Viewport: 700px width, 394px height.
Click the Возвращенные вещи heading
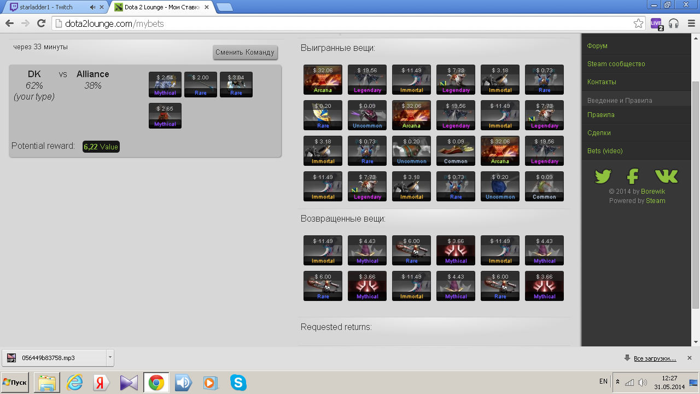pyautogui.click(x=343, y=219)
